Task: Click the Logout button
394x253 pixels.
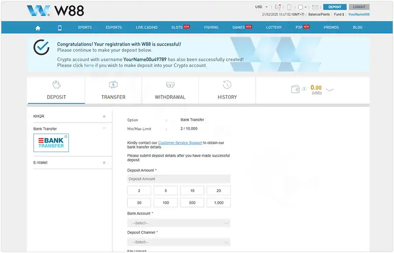Action: [x=359, y=7]
